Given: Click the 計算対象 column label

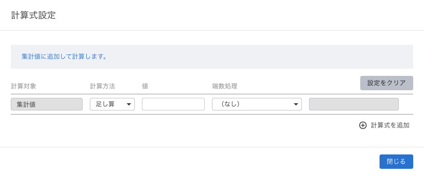Looking at the screenshot, I should (x=23, y=86).
